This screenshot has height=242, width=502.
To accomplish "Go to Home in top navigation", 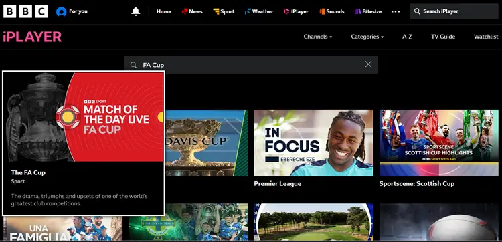I will click(163, 11).
